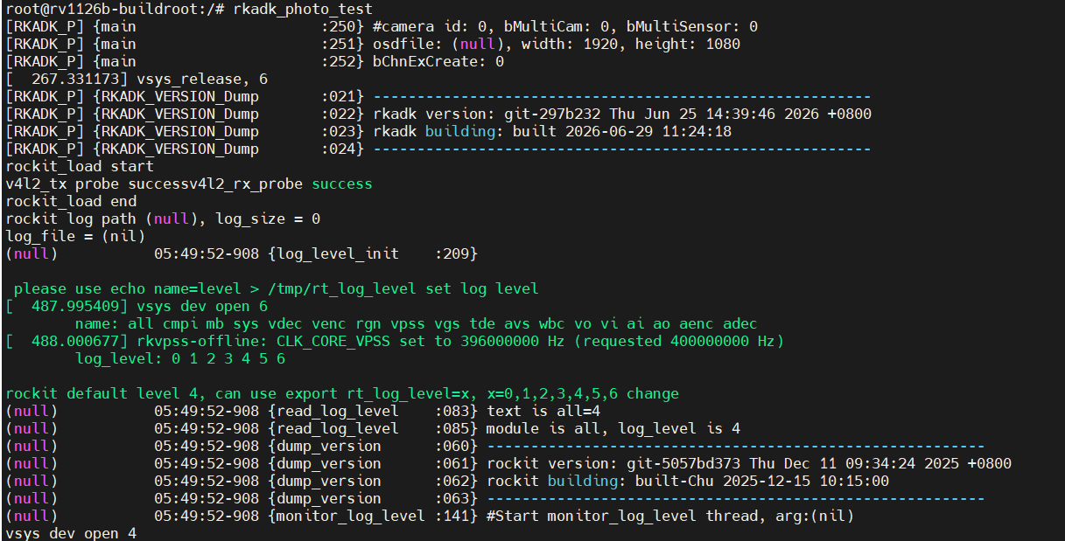Click 'please use echo name=level > /tmp/rt_log_level'
This screenshot has width=1065, height=541.
[215, 288]
